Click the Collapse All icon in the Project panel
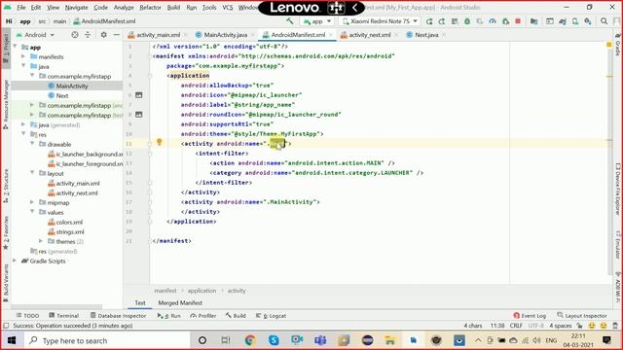This screenshot has width=623, height=350. tap(88, 35)
